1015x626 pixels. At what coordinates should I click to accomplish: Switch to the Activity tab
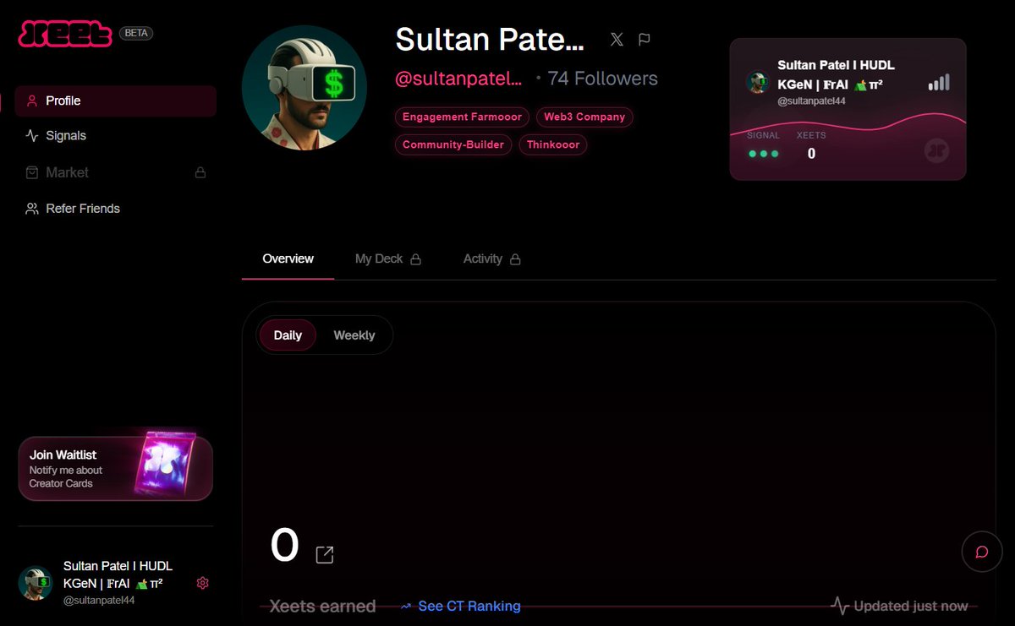(x=491, y=259)
